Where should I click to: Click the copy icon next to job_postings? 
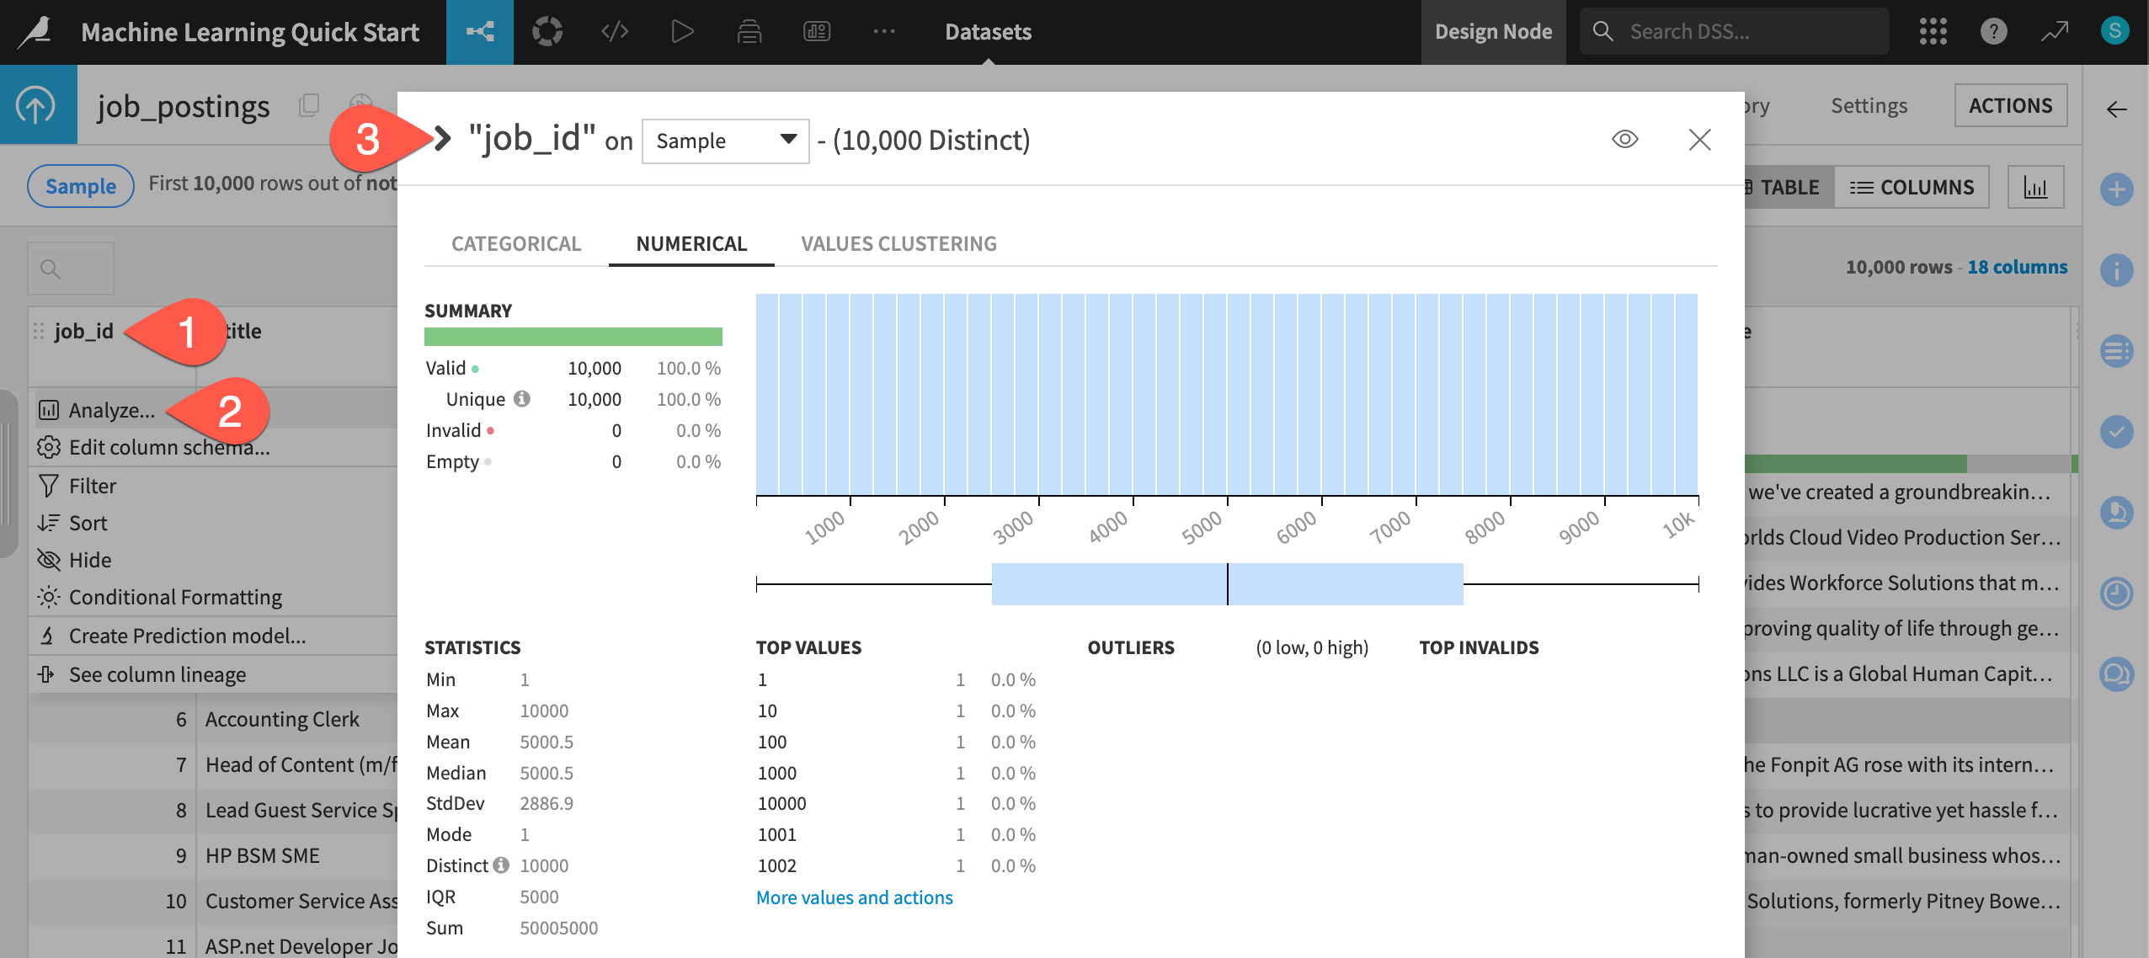pos(309,105)
